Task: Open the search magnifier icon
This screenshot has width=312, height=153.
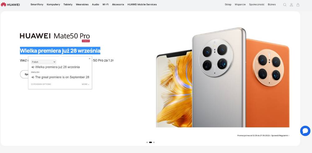Action: click(x=285, y=5)
